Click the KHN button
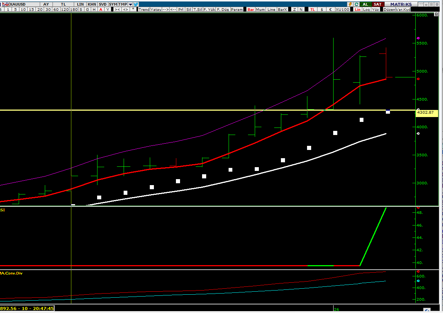Screen dimensions: 443x313 (92, 4)
